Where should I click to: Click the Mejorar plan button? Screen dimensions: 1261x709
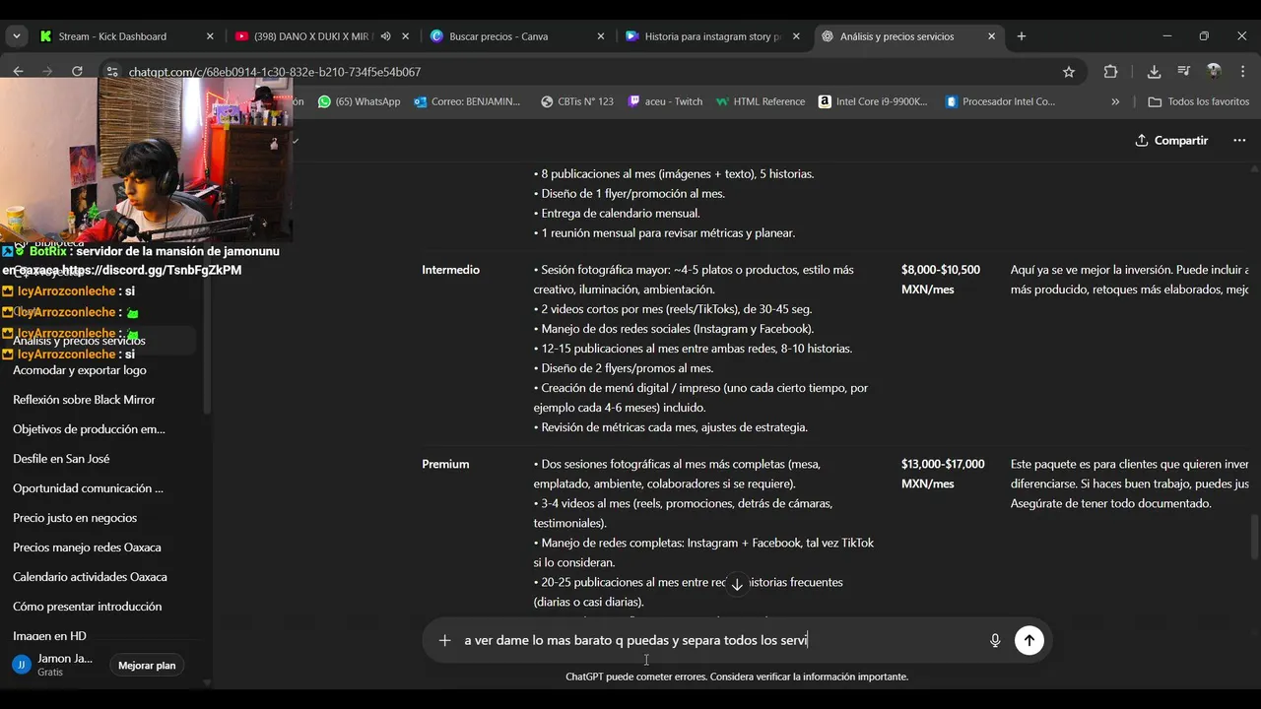pos(147,666)
